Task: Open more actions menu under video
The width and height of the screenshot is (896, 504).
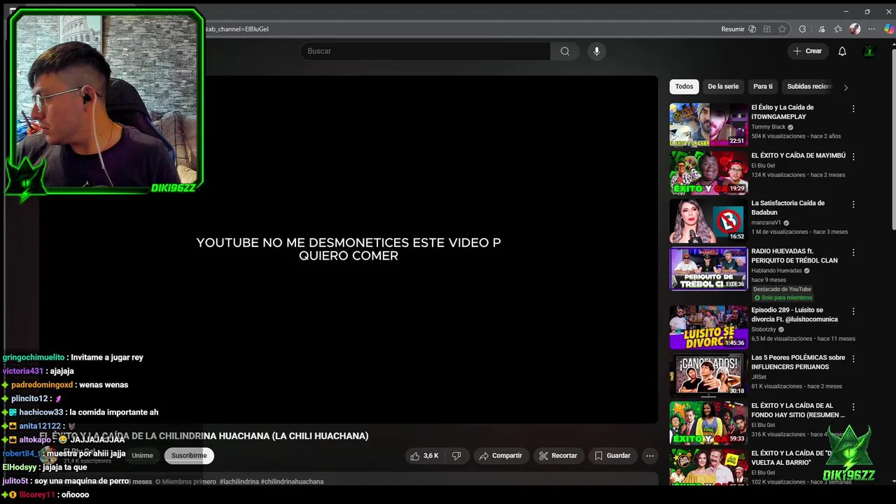Action: 650,456
